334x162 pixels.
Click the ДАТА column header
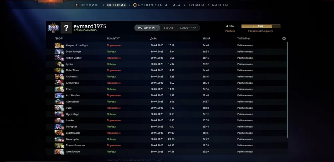pyautogui.click(x=153, y=38)
